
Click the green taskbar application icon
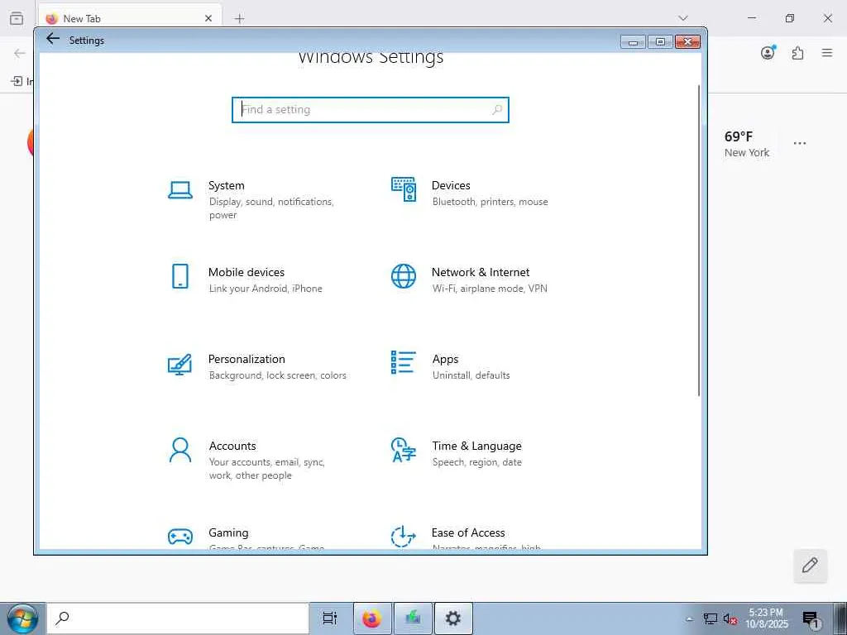click(414, 618)
